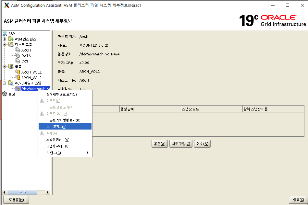308x205 pixels.
Task: Click the 옵션(A) button
Action: [x=159, y=144]
